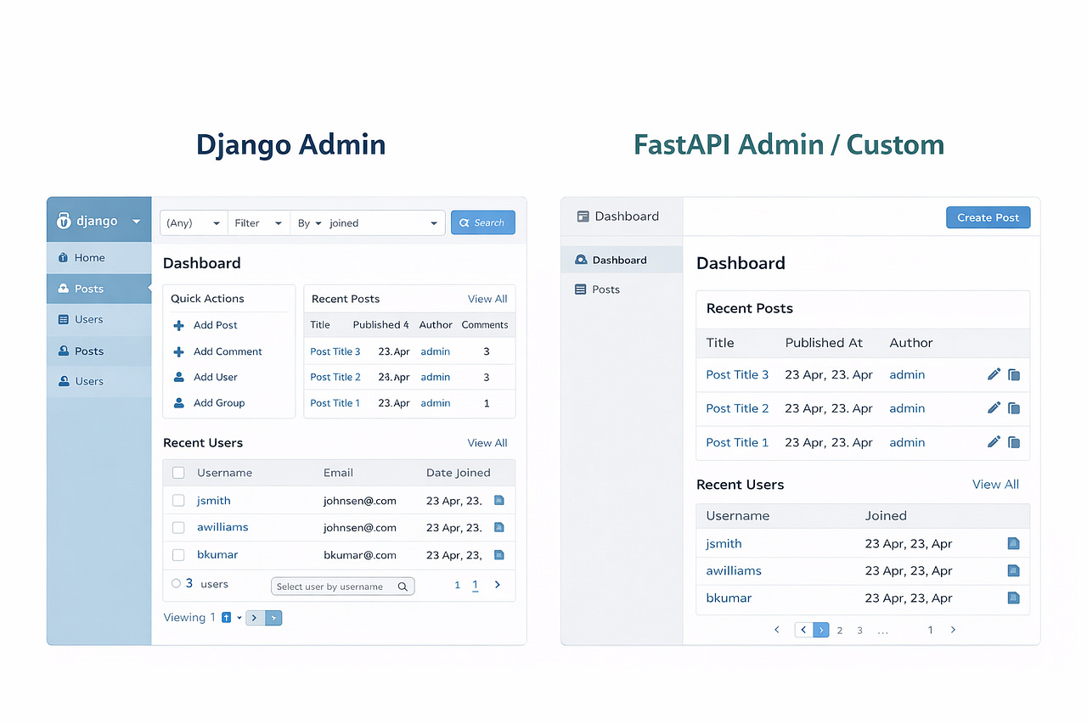
Task: Open the small caret dropdown beside Viewing 1
Action: click(239, 618)
